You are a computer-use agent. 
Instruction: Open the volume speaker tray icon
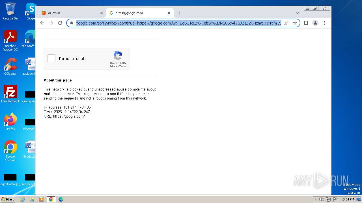[x=321, y=199]
